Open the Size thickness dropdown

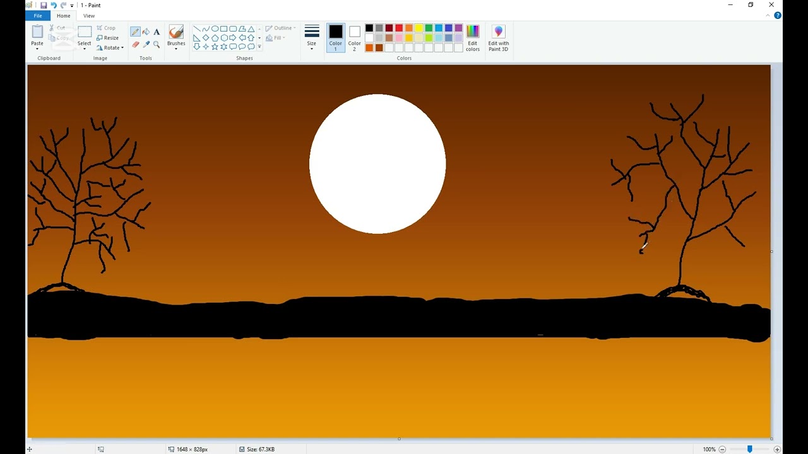pos(312,38)
